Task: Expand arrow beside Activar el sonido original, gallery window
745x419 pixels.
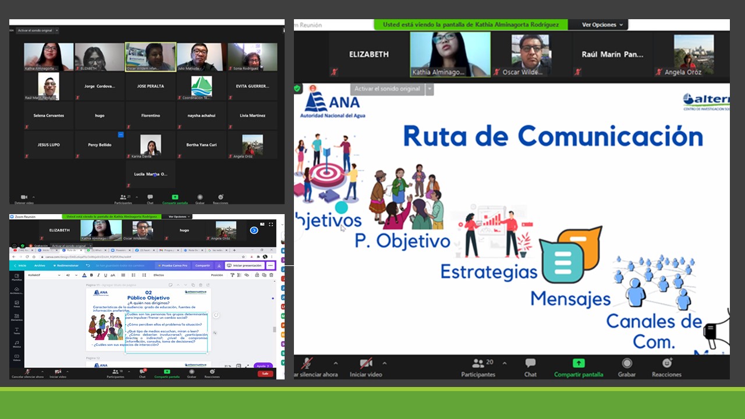Action: (57, 30)
